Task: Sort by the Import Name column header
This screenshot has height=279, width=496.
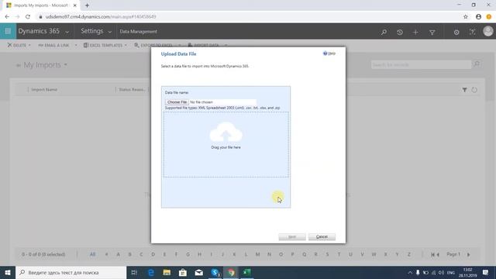Action: pos(44,90)
